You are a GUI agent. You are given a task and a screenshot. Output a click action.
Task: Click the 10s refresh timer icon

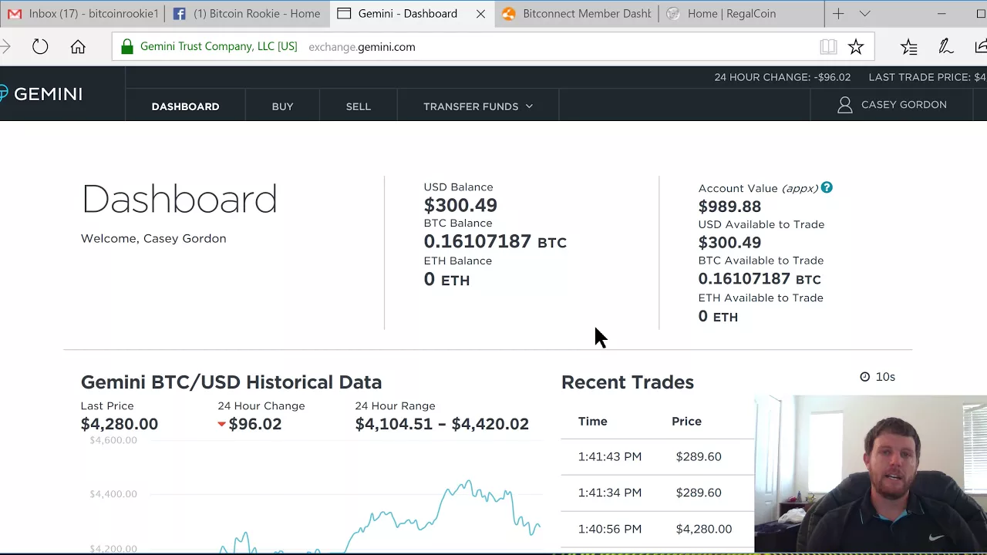click(865, 377)
